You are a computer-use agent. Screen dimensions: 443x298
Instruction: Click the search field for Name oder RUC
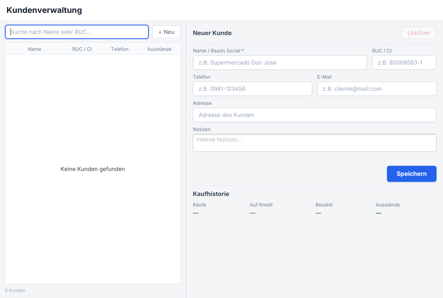point(77,32)
